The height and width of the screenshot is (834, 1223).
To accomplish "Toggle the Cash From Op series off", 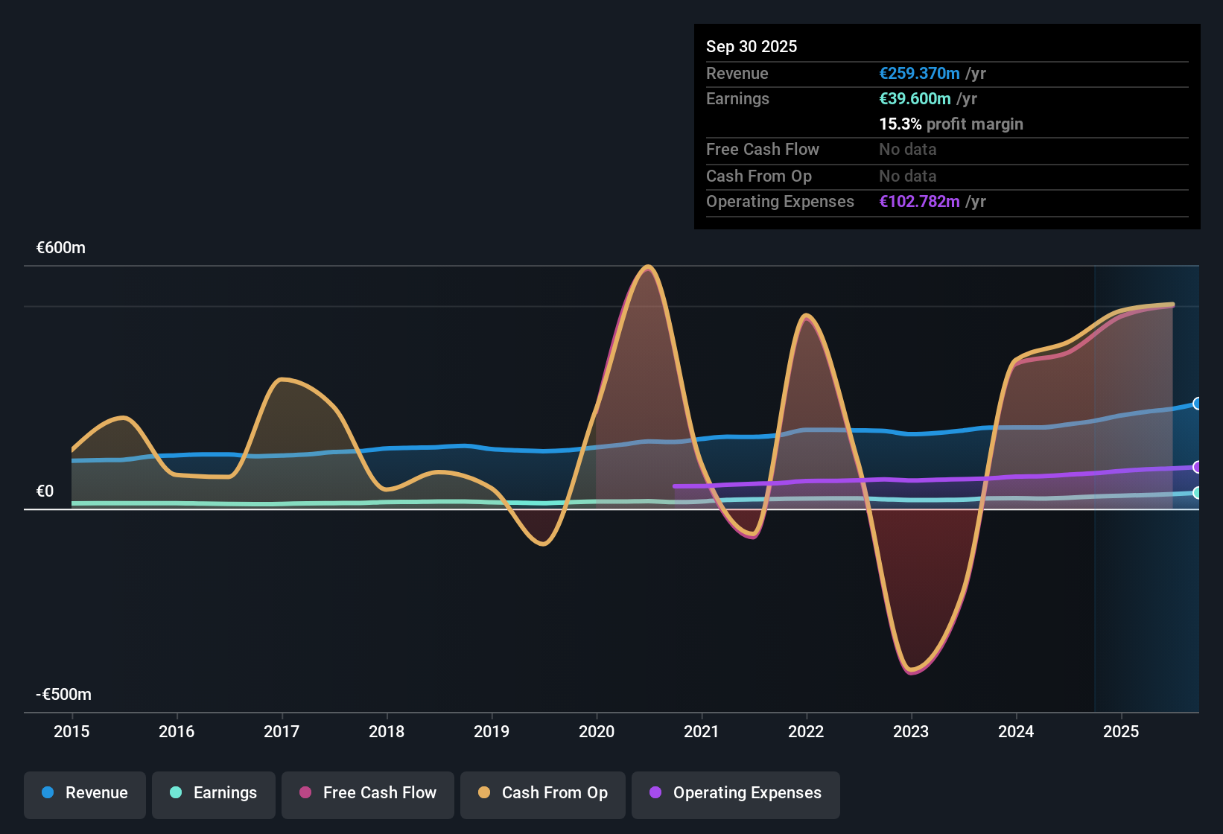I will point(542,793).
